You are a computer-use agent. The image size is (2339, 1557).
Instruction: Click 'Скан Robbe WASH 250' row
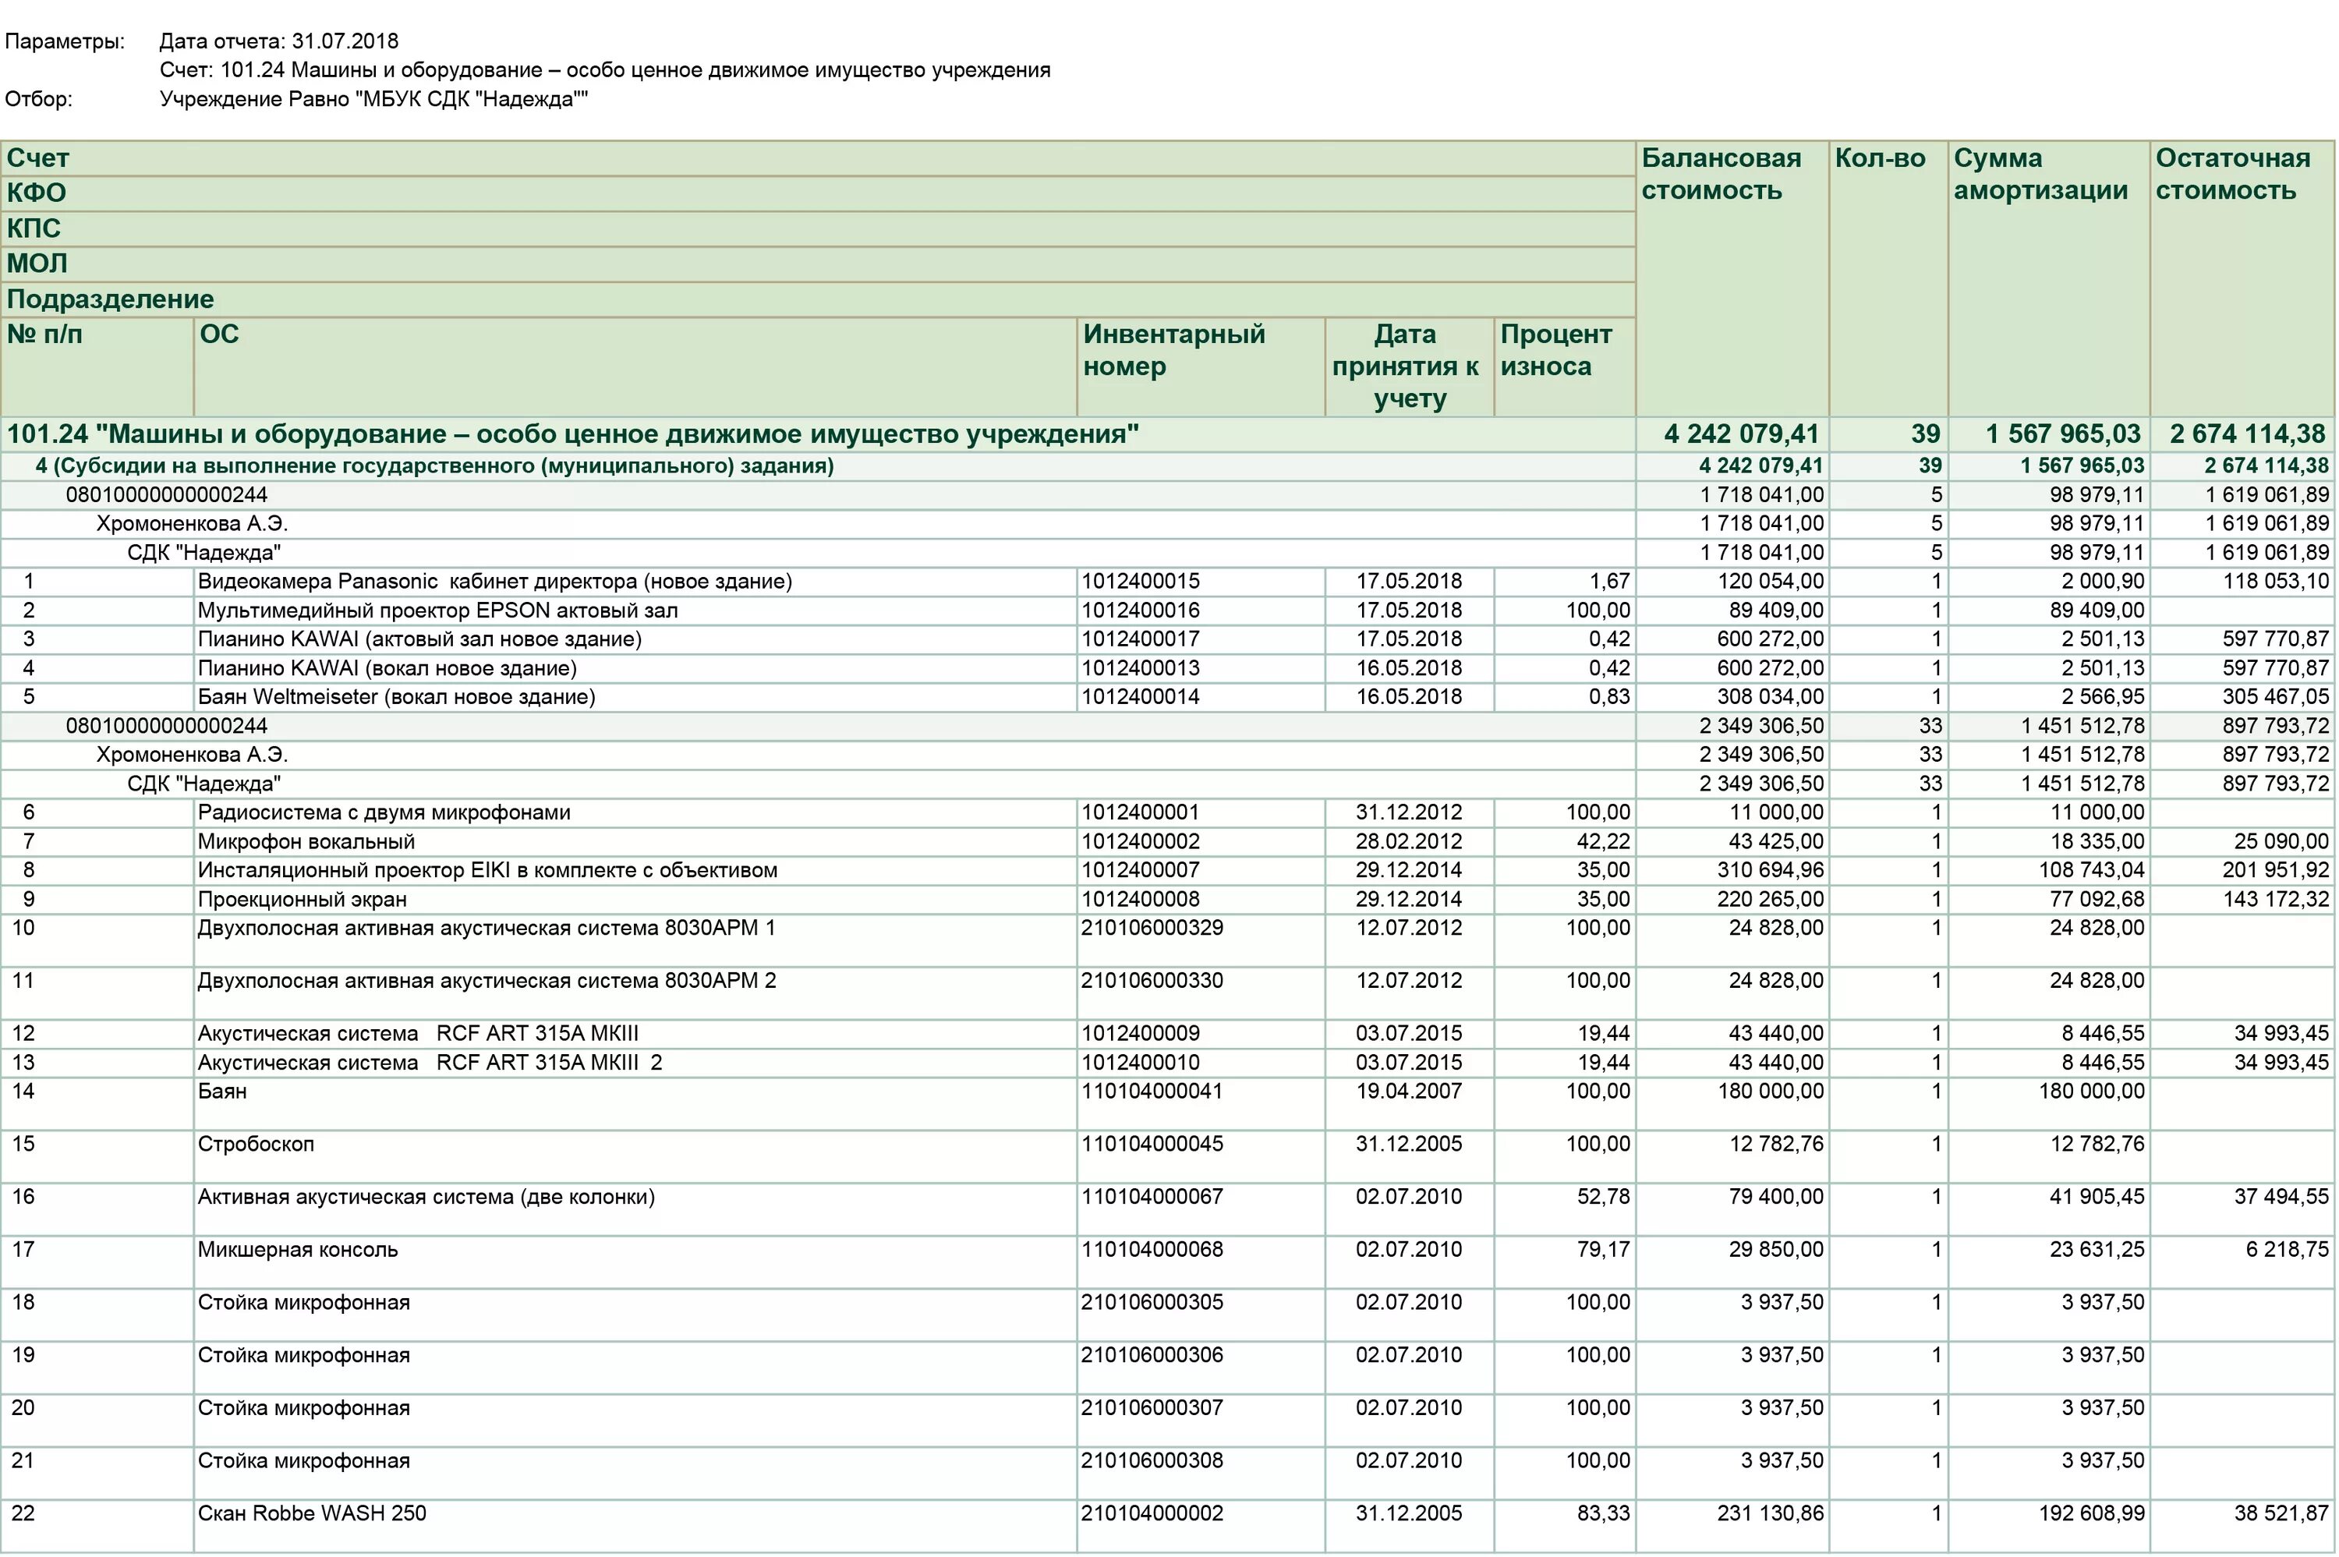tap(311, 1513)
